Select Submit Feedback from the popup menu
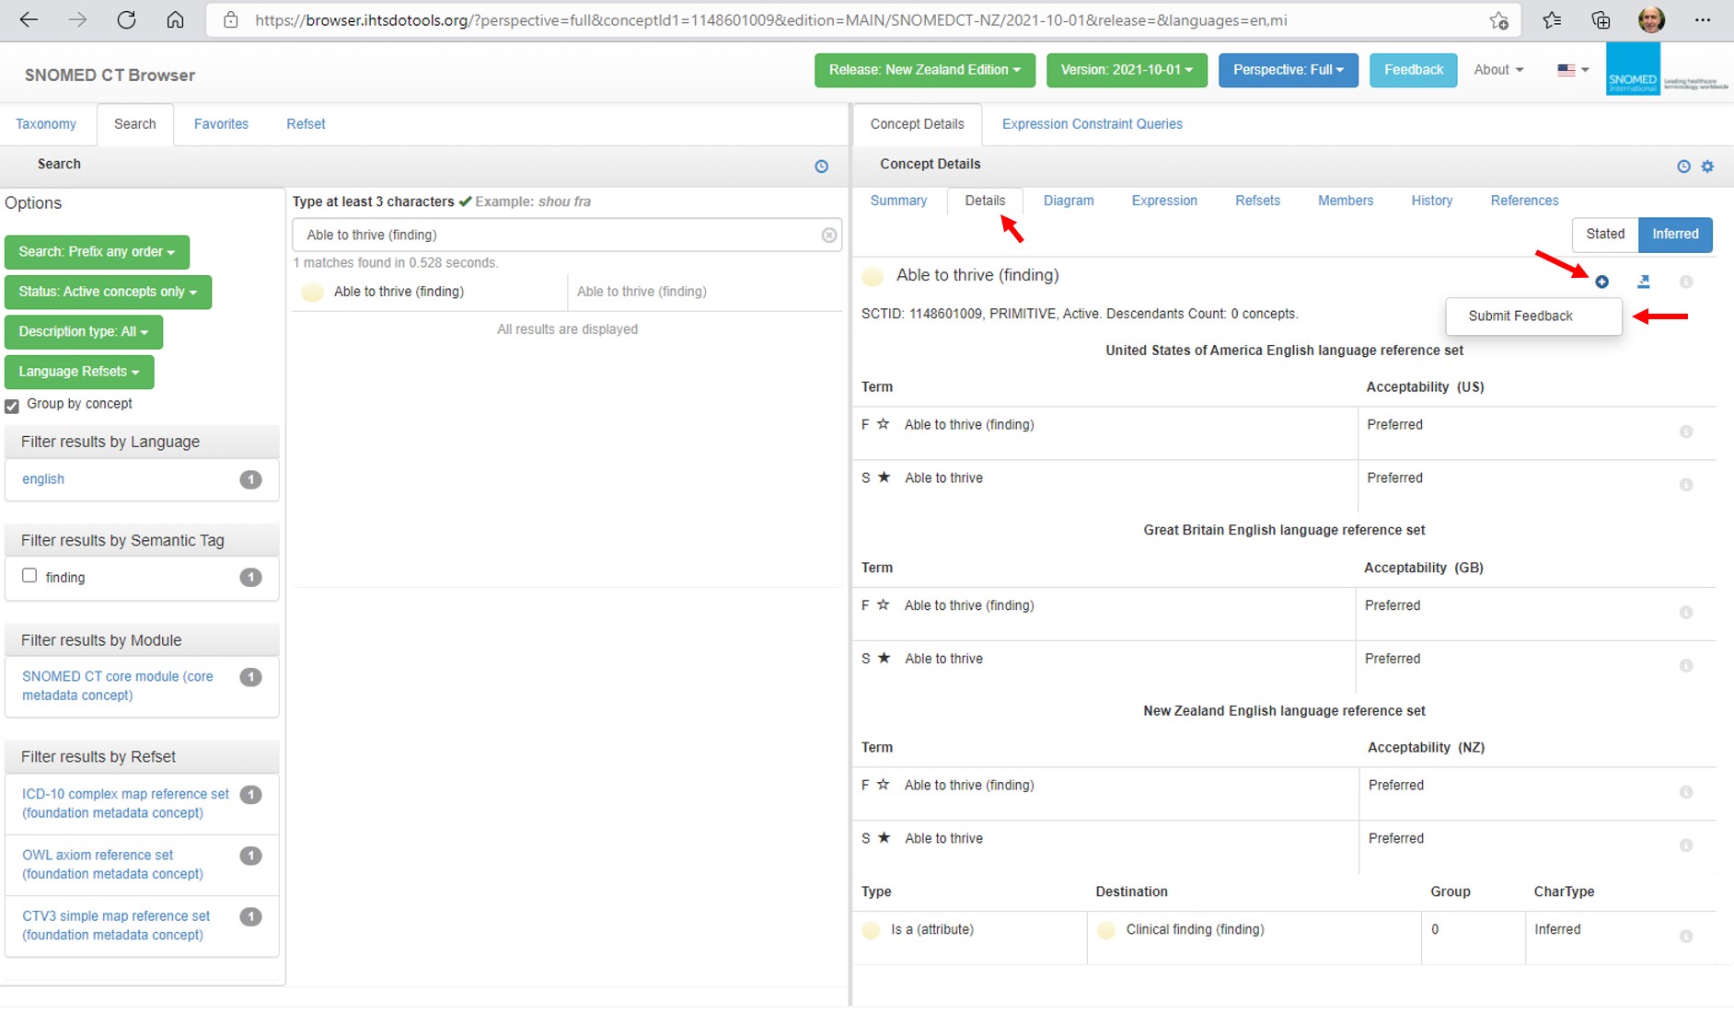The image size is (1734, 1035). (1520, 316)
